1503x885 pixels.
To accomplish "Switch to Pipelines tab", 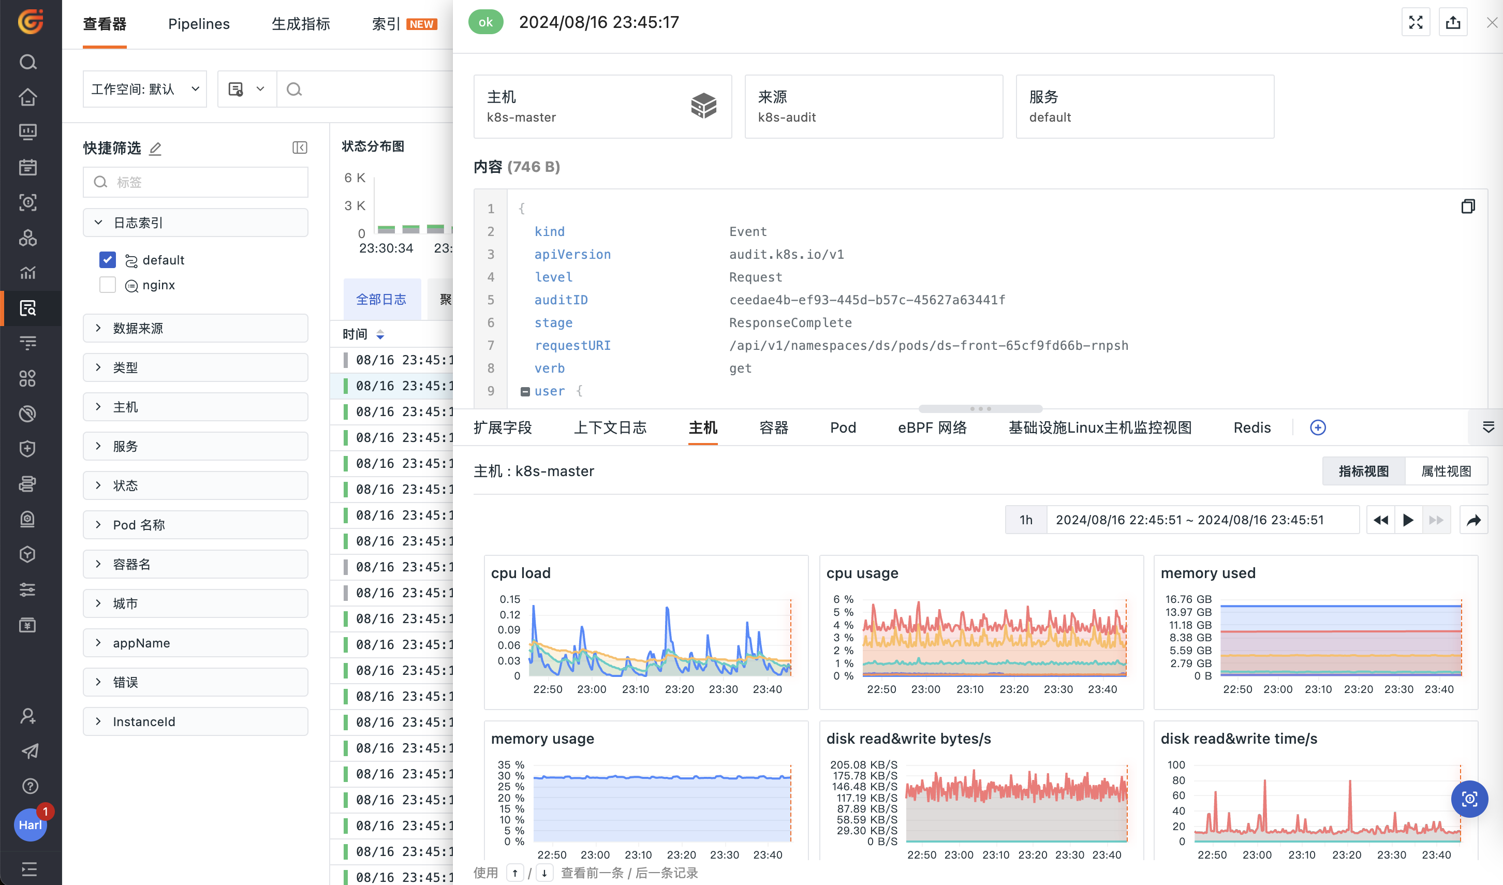I will point(199,24).
